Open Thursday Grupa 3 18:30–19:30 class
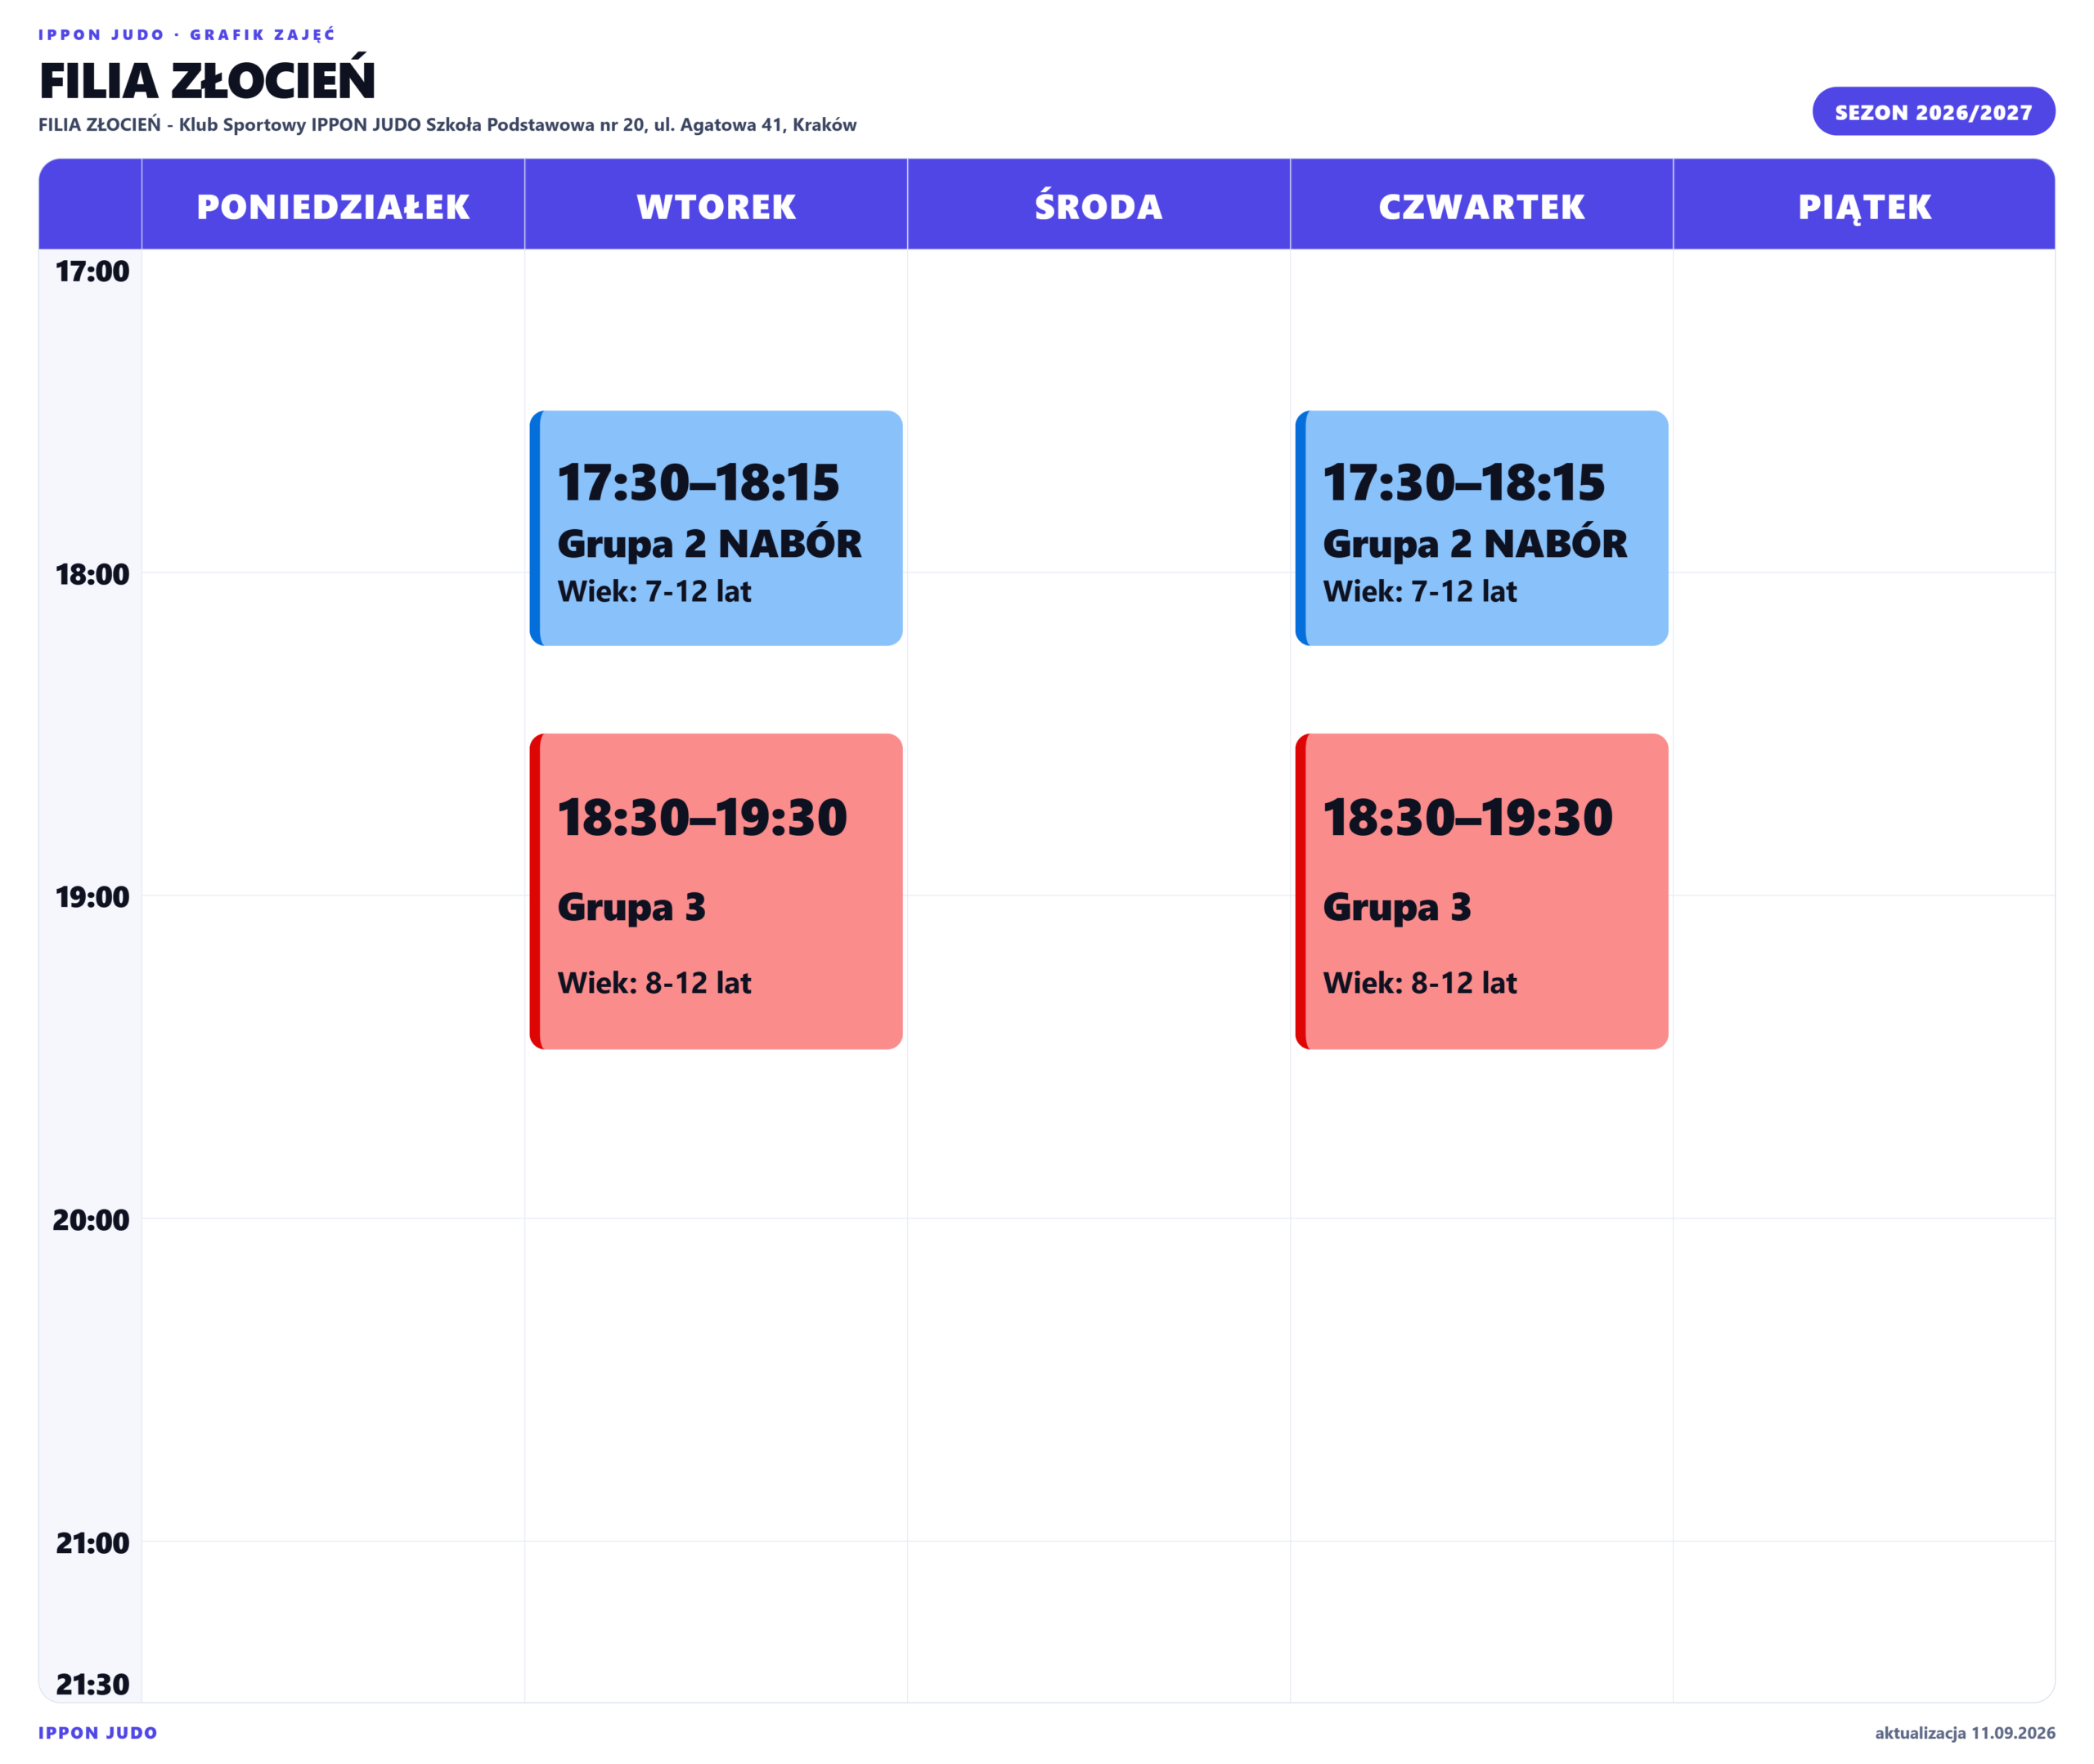2094x1764 pixels. (1481, 891)
